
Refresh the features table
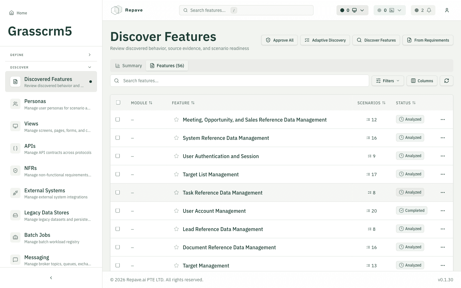(x=447, y=81)
